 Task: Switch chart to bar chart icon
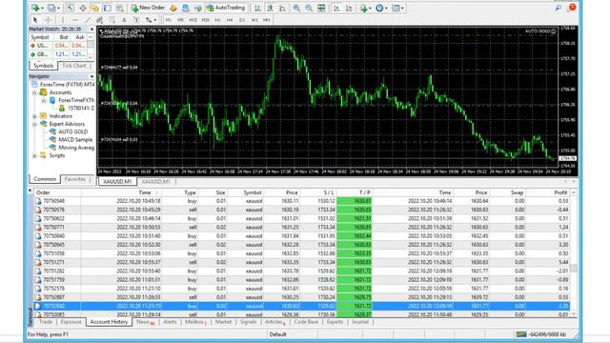point(257,8)
